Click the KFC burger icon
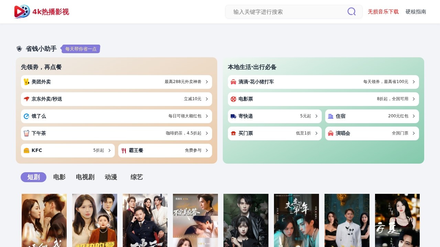This screenshot has width=440, height=247. [26, 151]
